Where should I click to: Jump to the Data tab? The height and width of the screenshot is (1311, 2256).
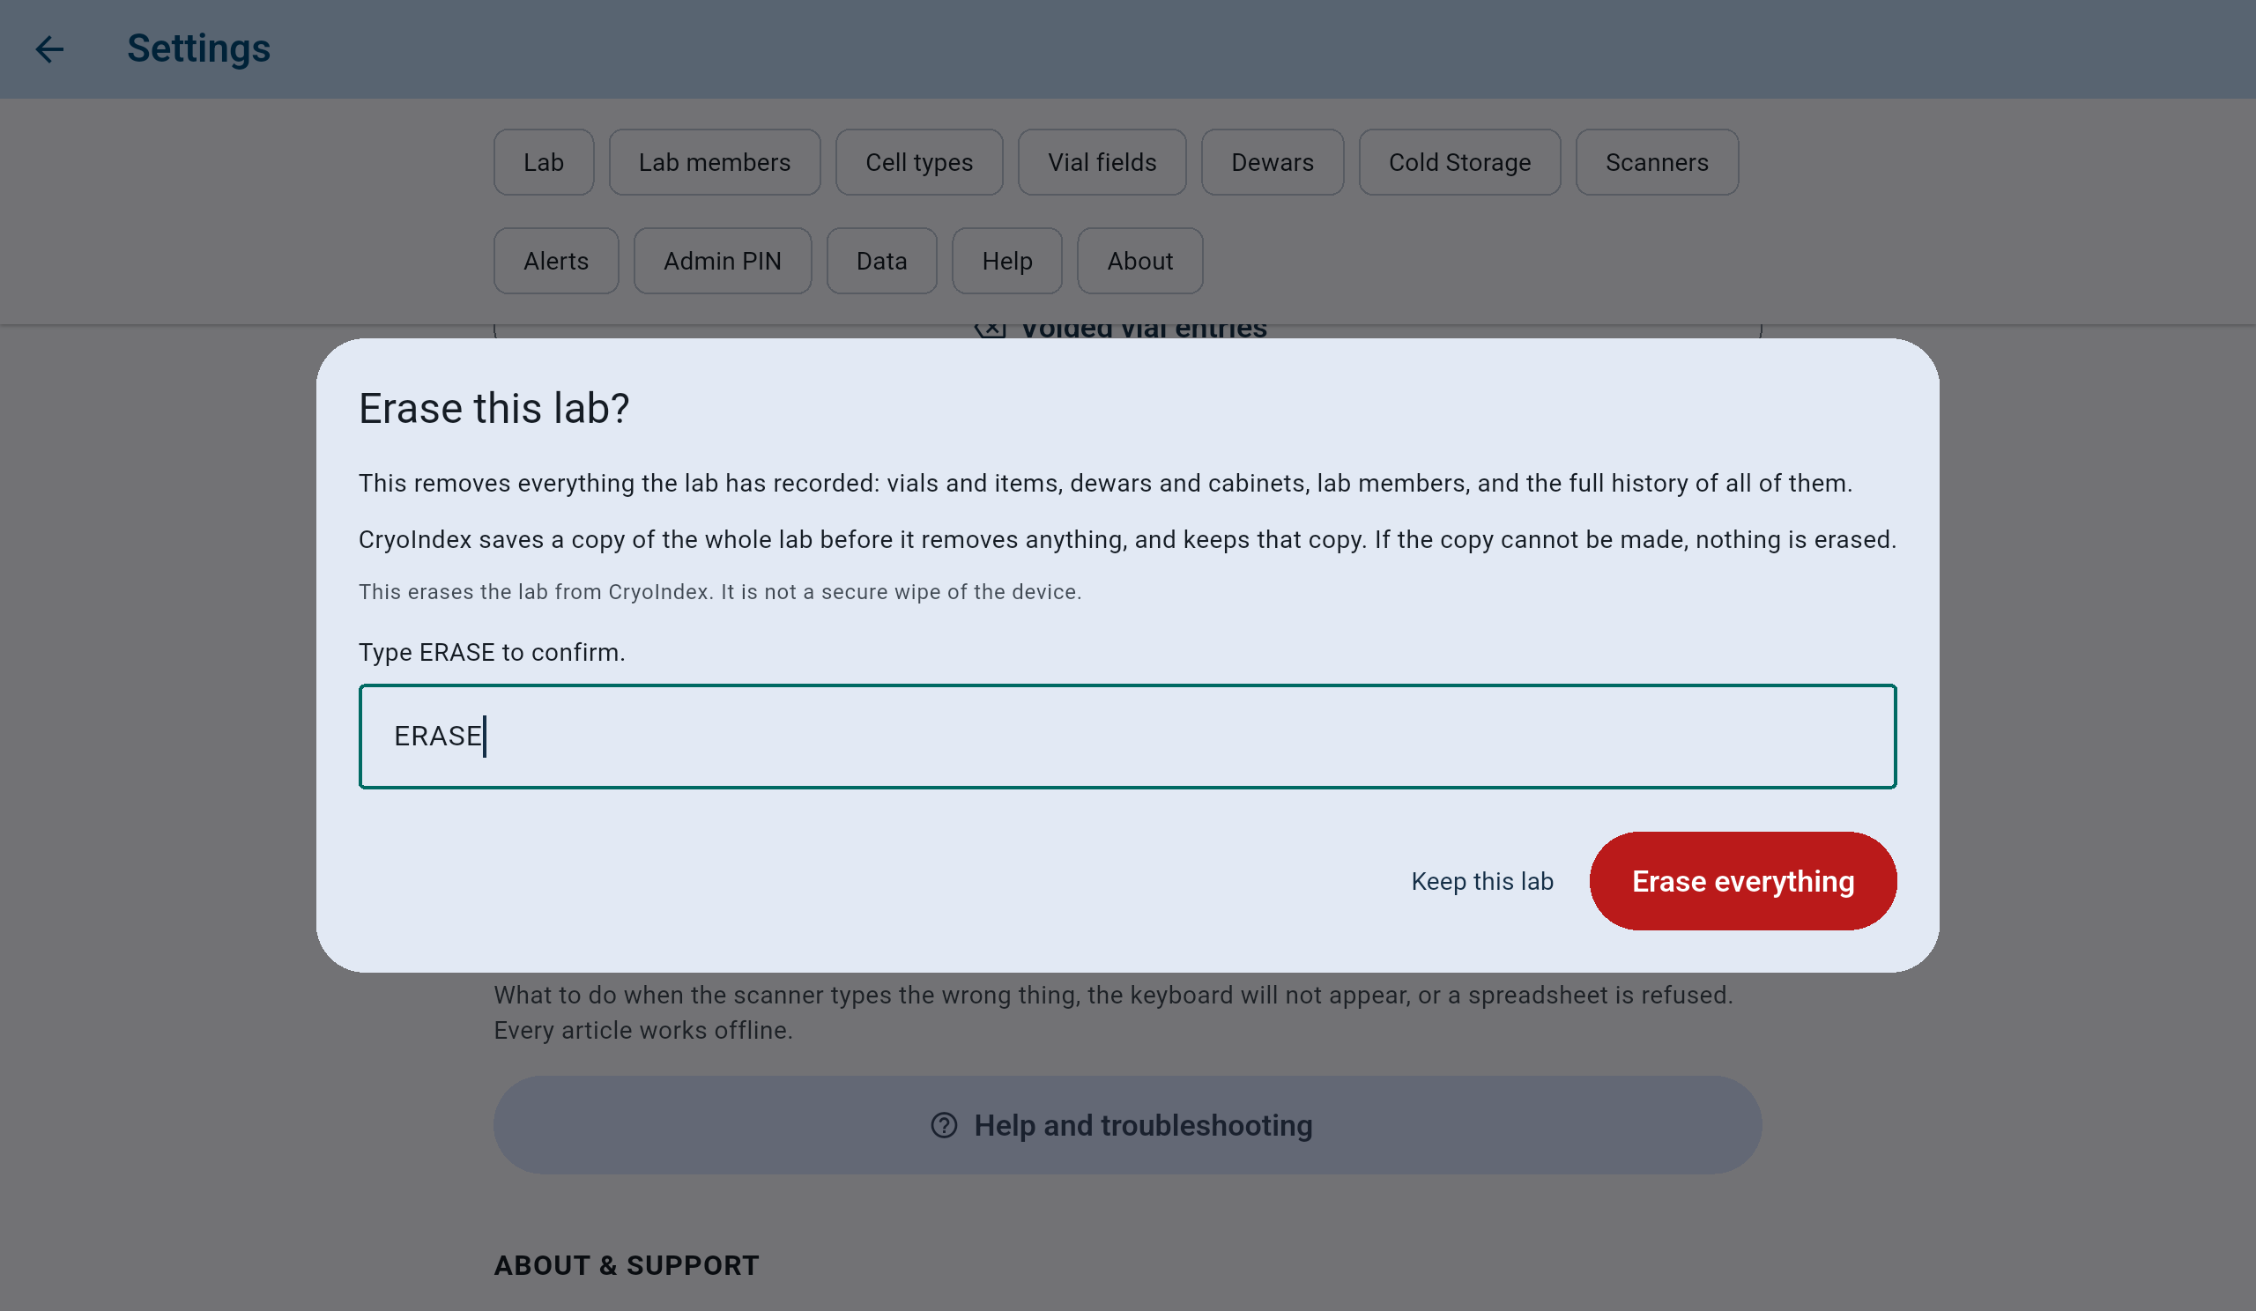[x=882, y=261]
